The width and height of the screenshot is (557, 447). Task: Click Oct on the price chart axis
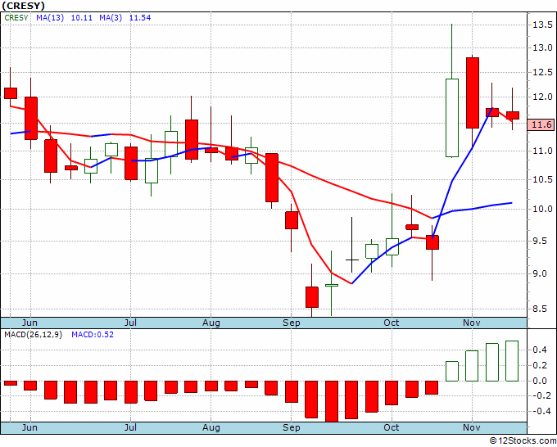(392, 323)
